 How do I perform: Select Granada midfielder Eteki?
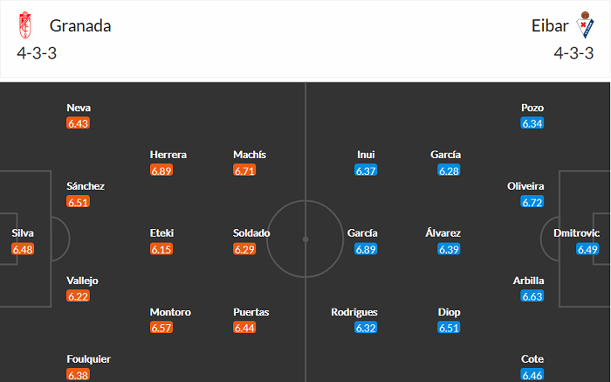tap(161, 233)
